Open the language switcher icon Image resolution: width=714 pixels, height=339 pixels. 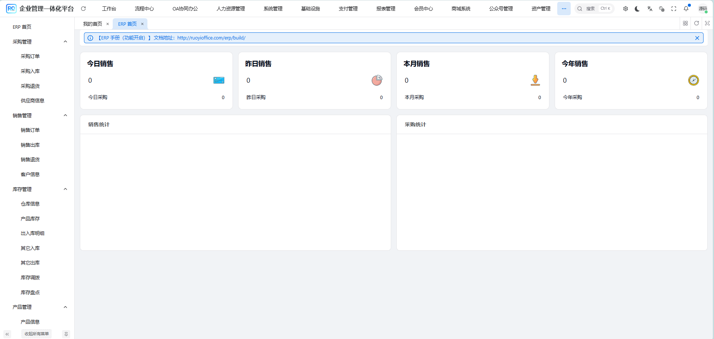click(650, 8)
